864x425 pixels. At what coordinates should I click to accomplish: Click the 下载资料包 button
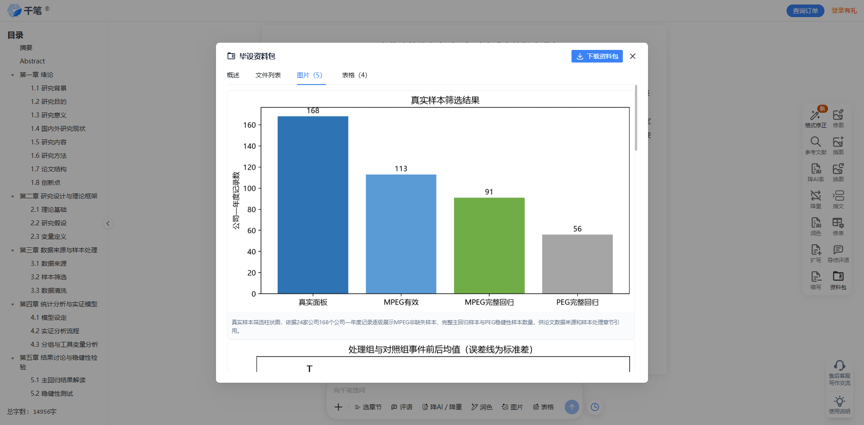597,56
